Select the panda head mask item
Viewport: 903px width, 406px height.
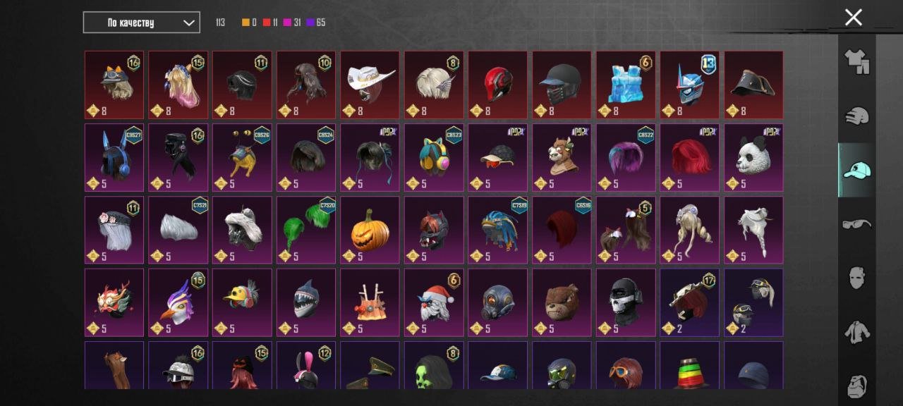pyautogui.click(x=753, y=158)
